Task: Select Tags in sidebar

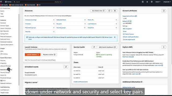Action: pos(2,14)
